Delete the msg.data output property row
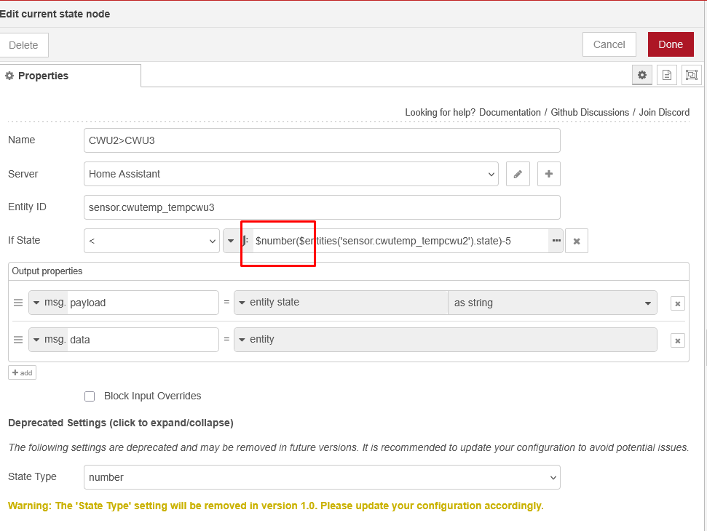The height and width of the screenshot is (531, 707). (677, 340)
